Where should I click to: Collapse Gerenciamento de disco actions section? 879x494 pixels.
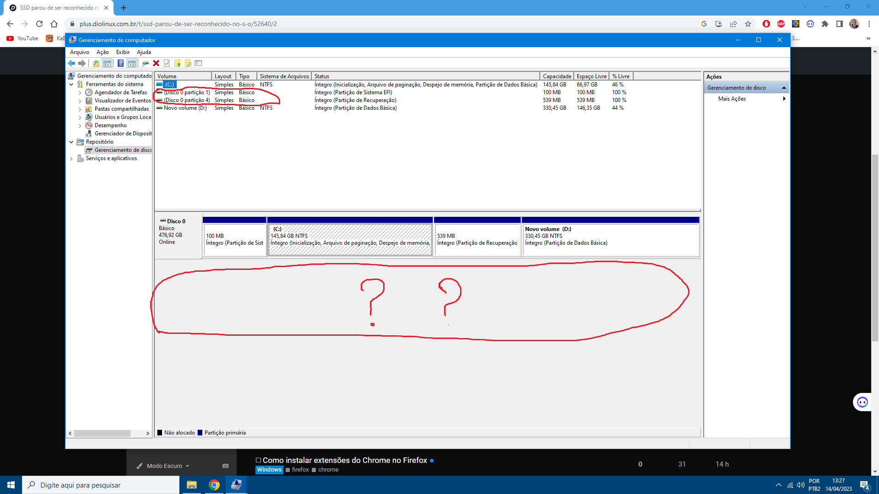(x=784, y=88)
